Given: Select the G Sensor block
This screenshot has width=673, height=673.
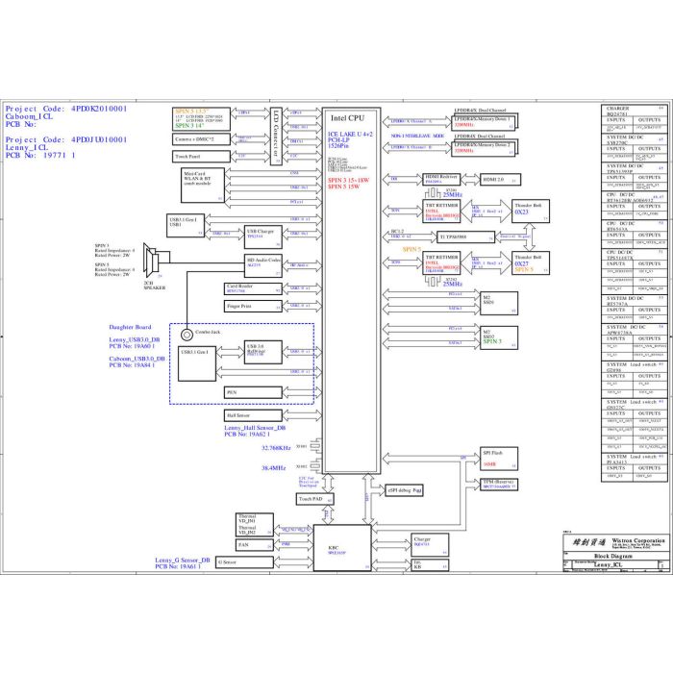Looking at the screenshot, I should click(244, 562).
